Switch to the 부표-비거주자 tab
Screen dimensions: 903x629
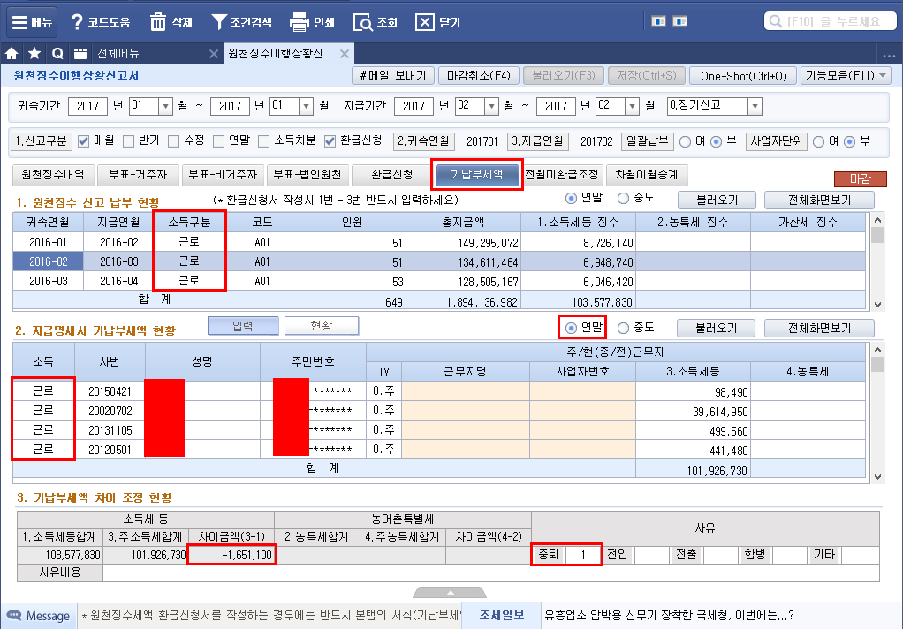223,175
